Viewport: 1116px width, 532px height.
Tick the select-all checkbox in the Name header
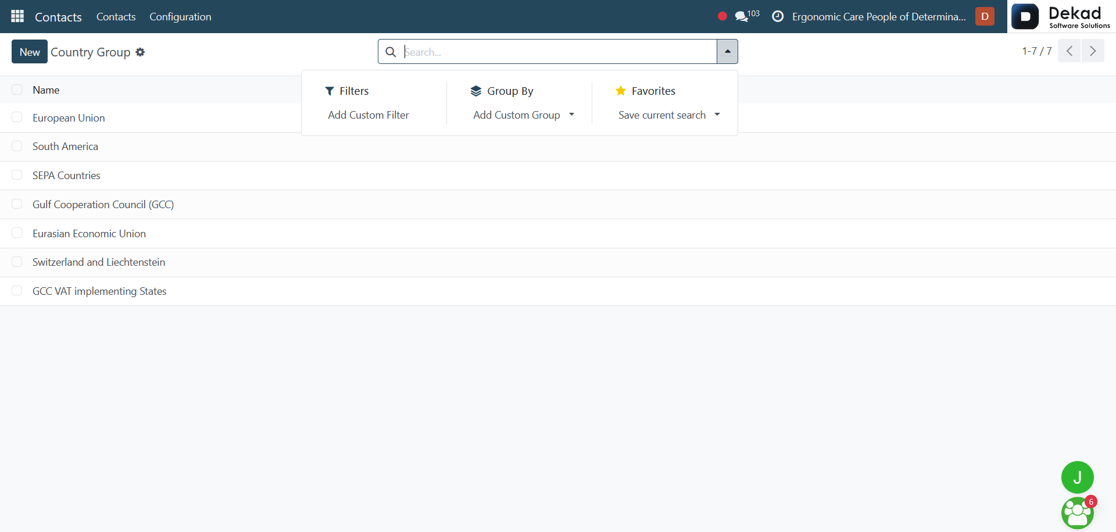click(x=17, y=90)
